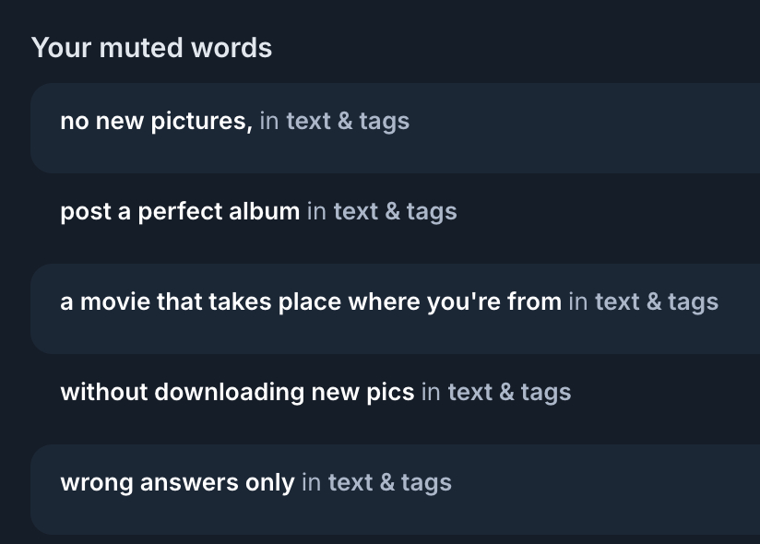Click the word "in" after "where you're from"
Viewport: 760px width, 544px height.
[x=577, y=302]
